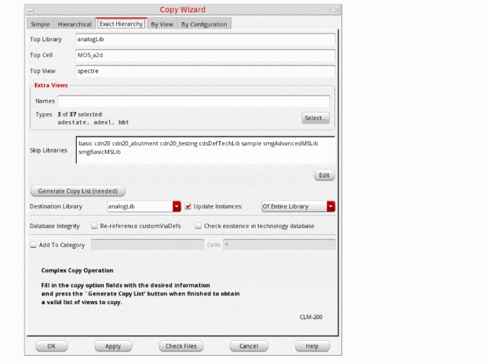Select the By Configuration tab
489x364 pixels.
coord(204,25)
